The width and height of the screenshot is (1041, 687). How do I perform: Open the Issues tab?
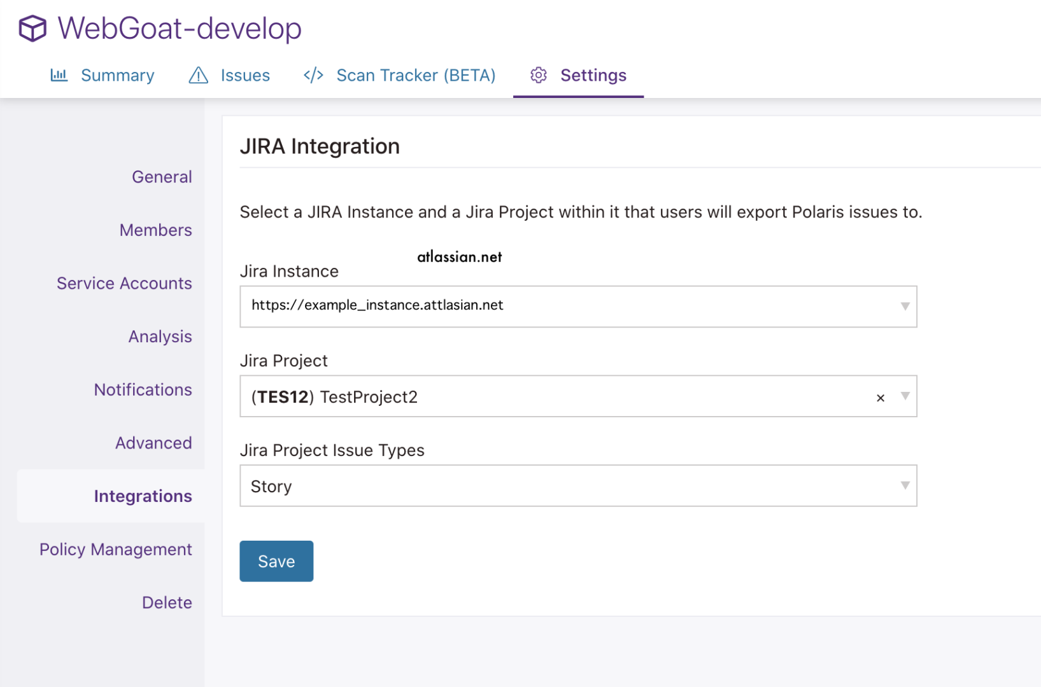pos(229,75)
